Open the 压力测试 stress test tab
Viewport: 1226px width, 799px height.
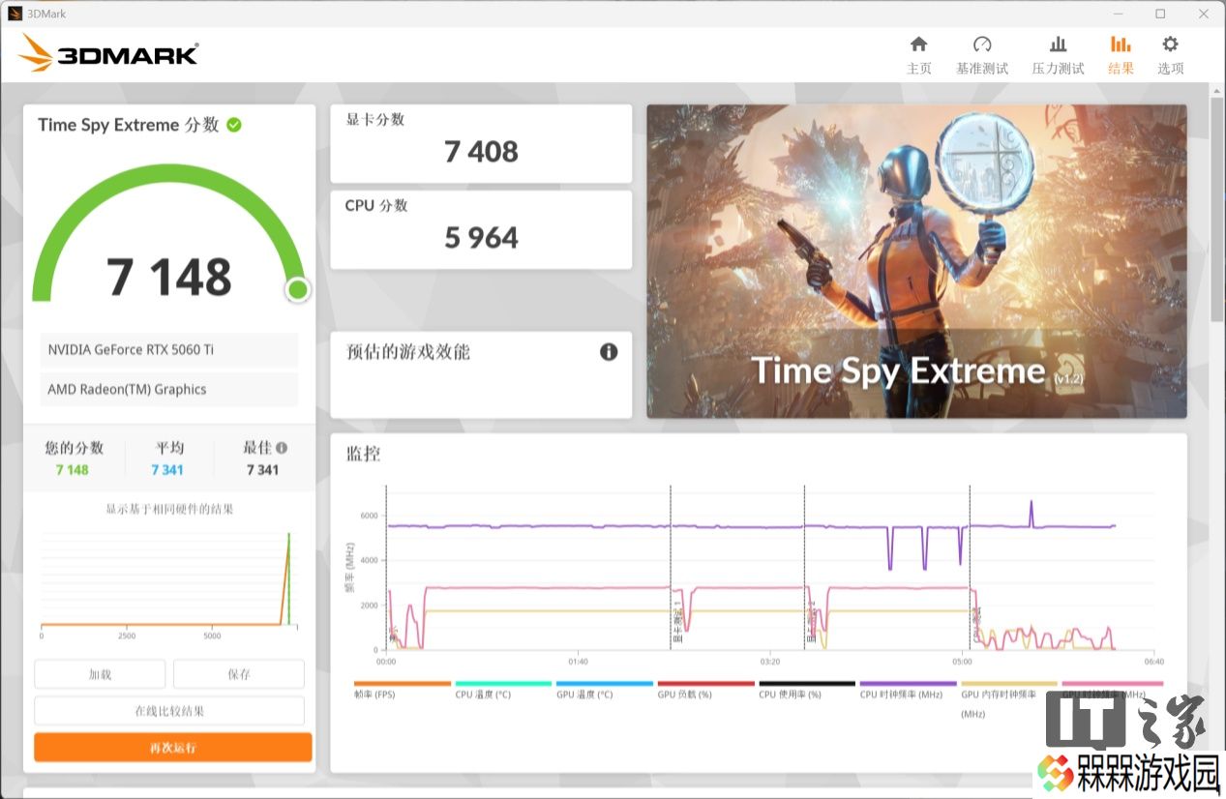1058,55
